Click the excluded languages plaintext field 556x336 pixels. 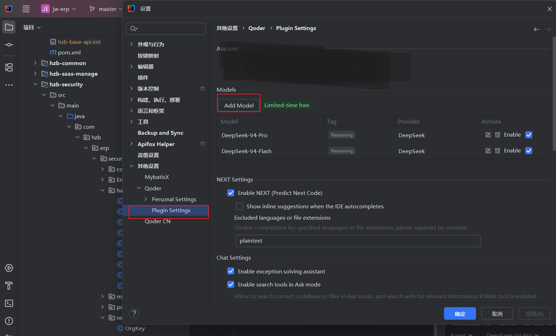tap(358, 241)
